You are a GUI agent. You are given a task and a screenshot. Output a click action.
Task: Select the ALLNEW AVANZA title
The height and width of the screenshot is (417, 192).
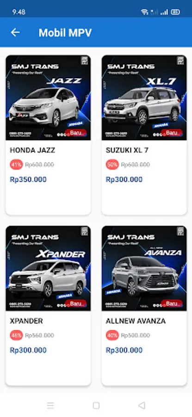coord(136,321)
